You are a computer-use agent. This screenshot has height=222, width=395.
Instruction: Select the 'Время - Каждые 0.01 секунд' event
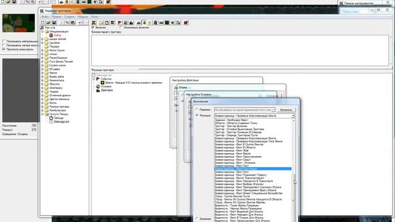pos(133,83)
